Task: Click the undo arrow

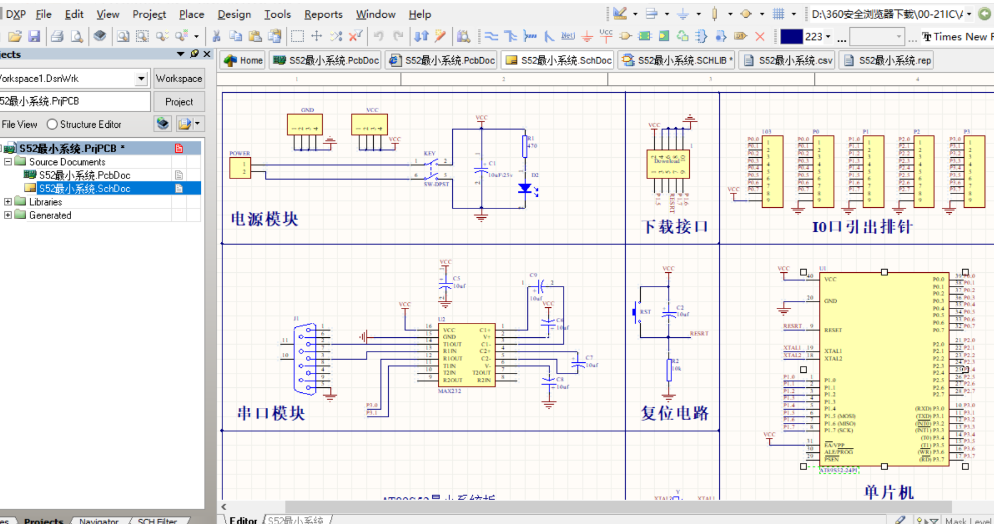Action: [x=379, y=37]
